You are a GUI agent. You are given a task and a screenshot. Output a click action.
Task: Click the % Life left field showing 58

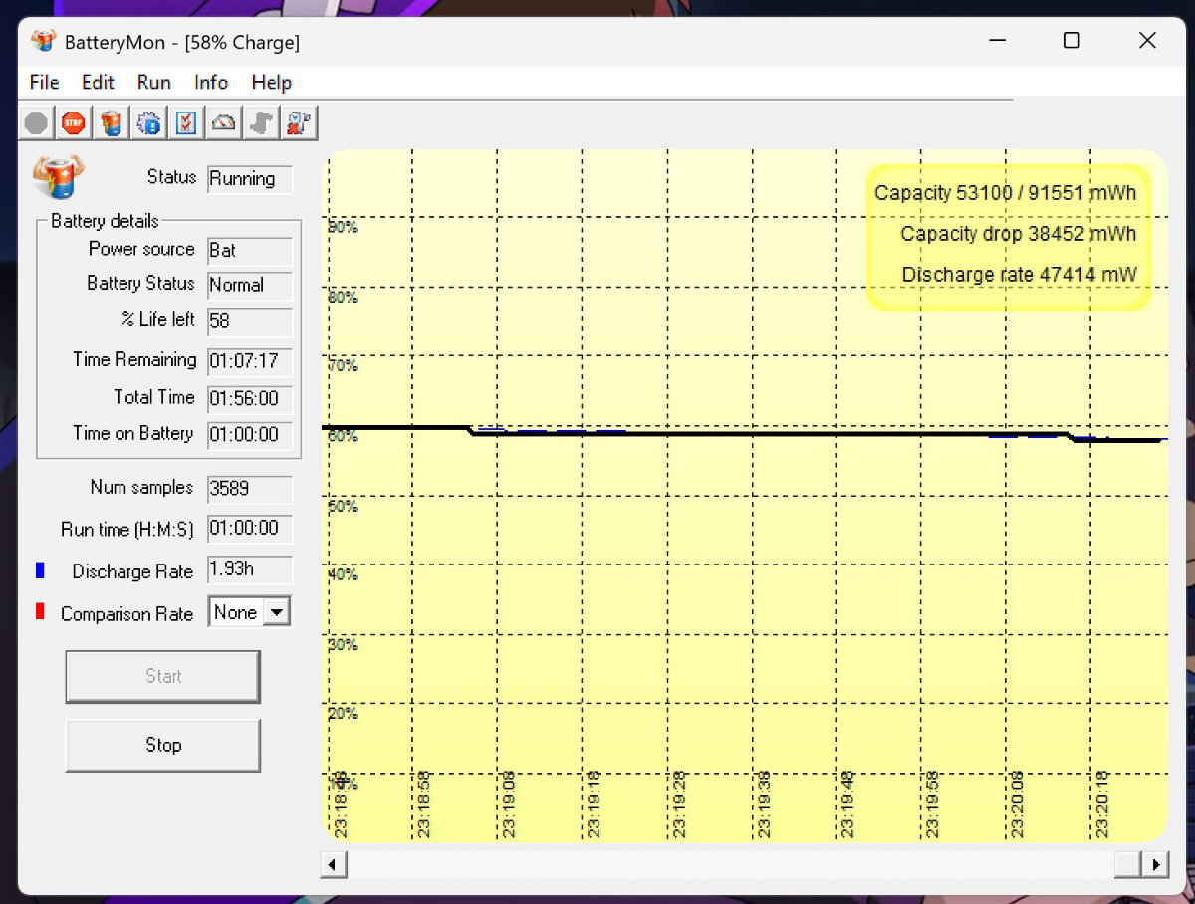pyautogui.click(x=250, y=322)
